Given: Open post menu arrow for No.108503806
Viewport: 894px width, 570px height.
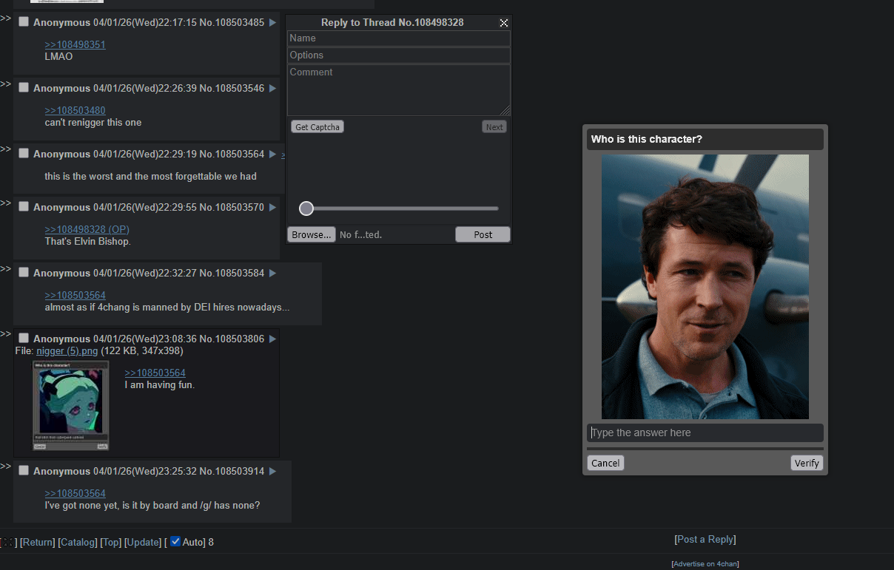Looking at the screenshot, I should [272, 339].
